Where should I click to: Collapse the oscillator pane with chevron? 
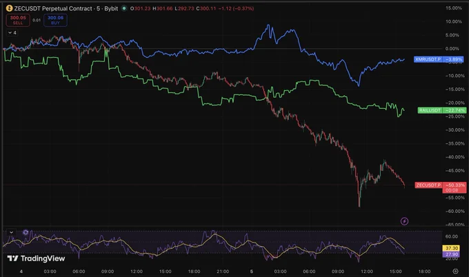[11, 232]
